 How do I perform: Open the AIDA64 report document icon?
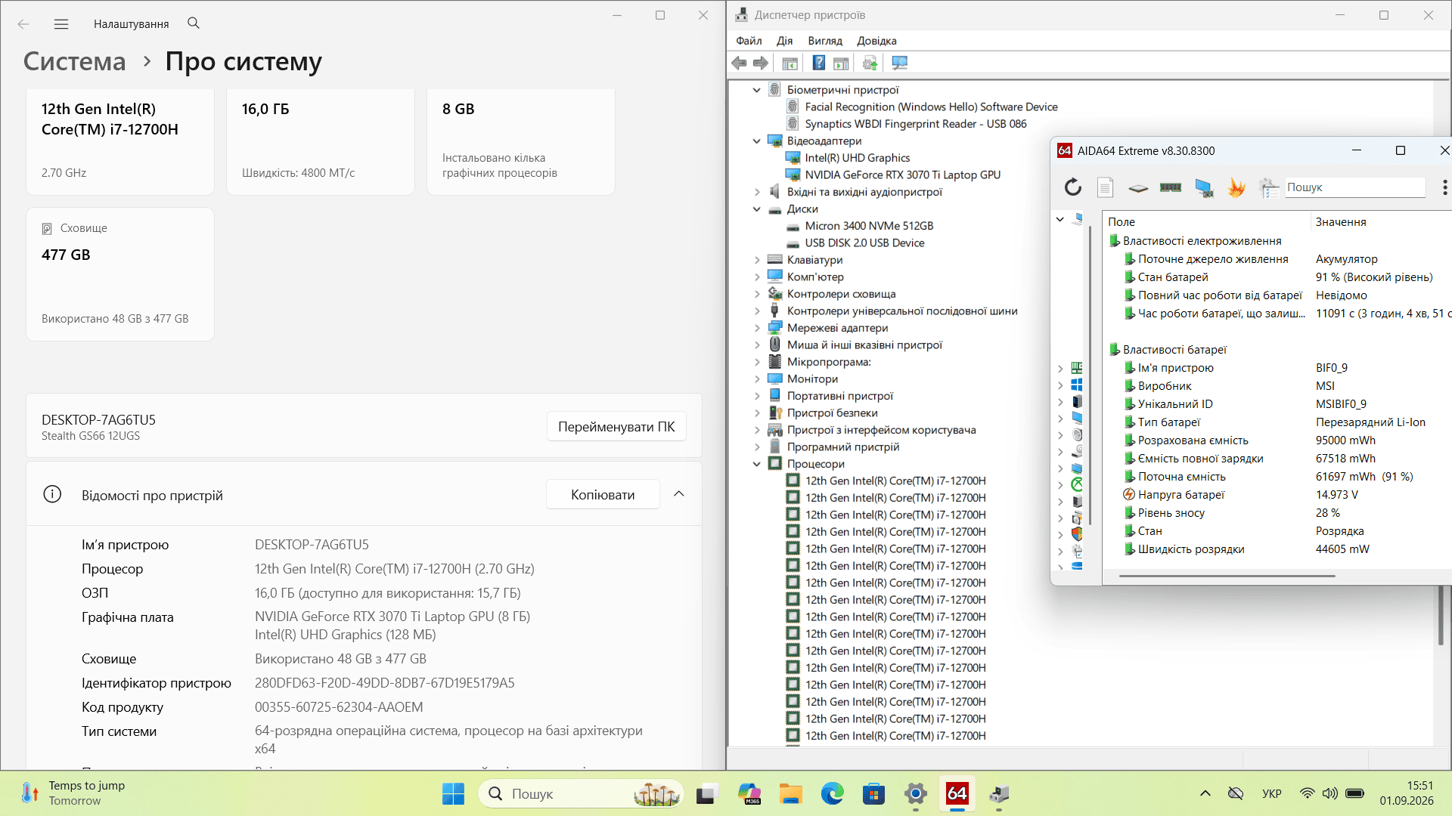(x=1105, y=187)
